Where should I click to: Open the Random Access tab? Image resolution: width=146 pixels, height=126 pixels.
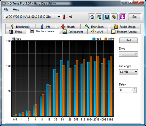[x=124, y=32]
